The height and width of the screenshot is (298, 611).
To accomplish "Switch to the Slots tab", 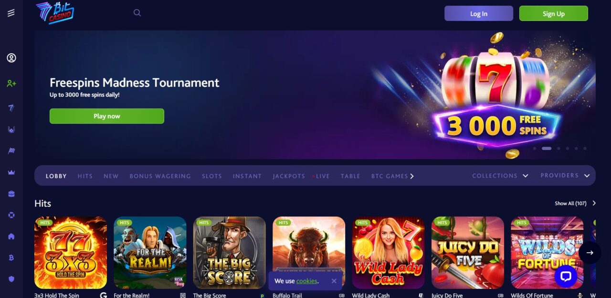I will tap(212, 176).
